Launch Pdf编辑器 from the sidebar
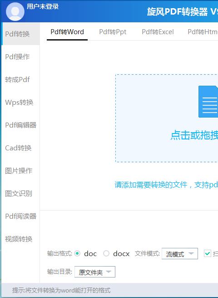The height and width of the screenshot is (298, 218). [20, 125]
